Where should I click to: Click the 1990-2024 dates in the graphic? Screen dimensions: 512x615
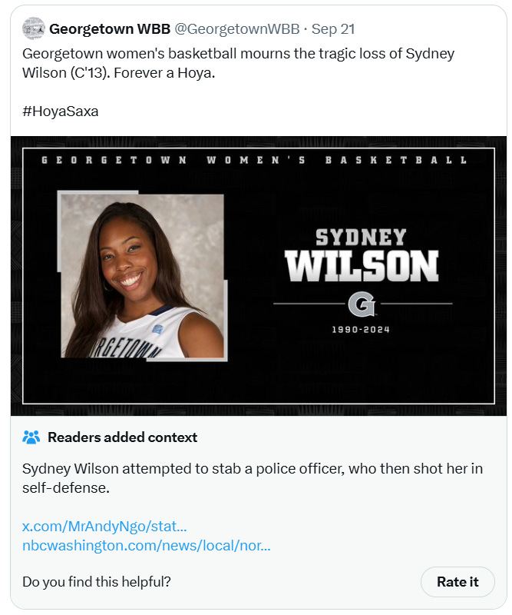(x=361, y=330)
